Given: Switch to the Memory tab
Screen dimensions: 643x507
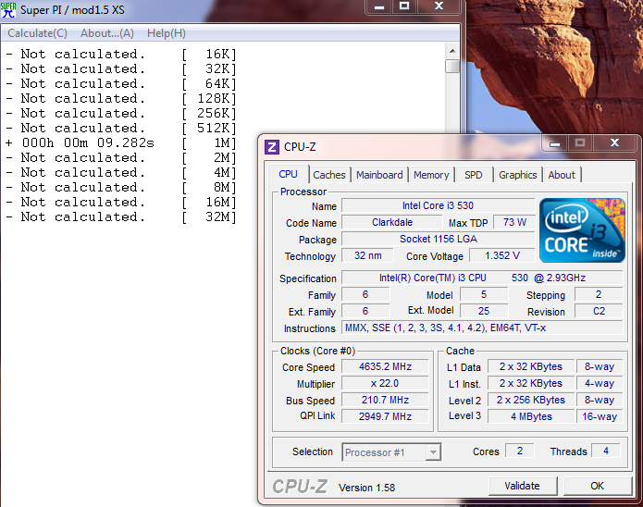Looking at the screenshot, I should [x=431, y=175].
